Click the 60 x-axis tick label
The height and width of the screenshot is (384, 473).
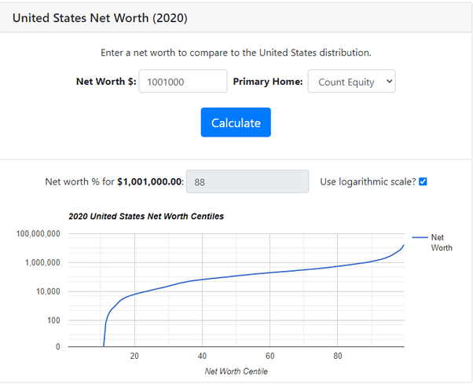(269, 356)
